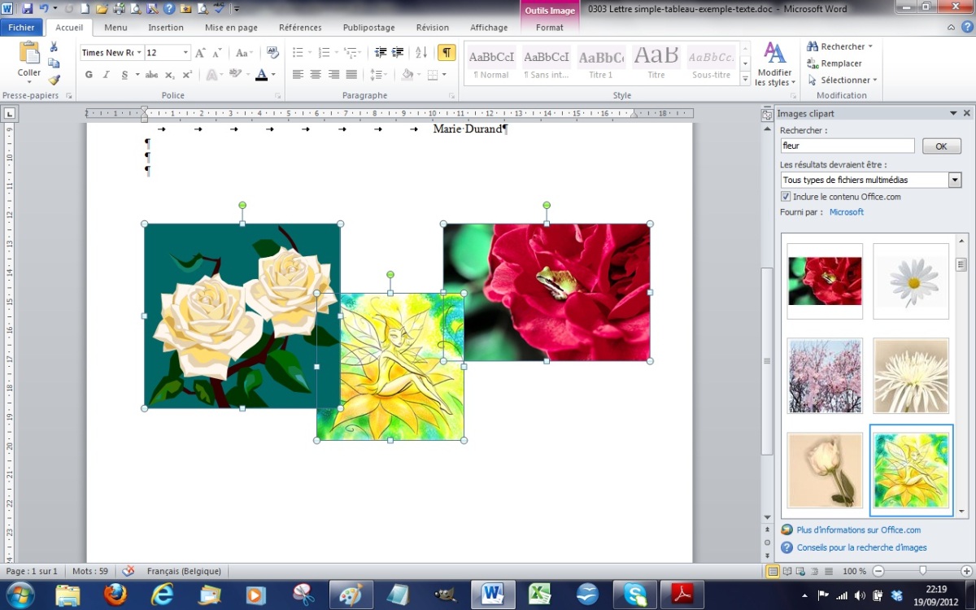The height and width of the screenshot is (610, 976).
Task: Copy the selection in Presse-papiers group
Action: click(54, 63)
